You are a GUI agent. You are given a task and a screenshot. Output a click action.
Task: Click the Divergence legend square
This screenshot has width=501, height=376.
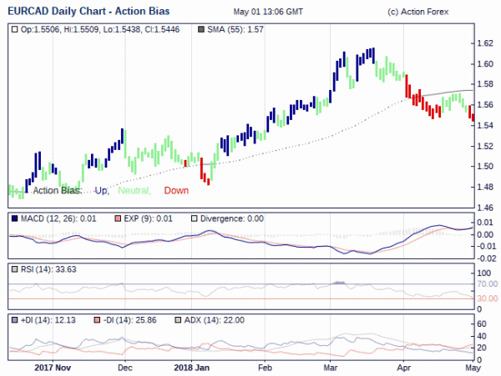click(195, 218)
